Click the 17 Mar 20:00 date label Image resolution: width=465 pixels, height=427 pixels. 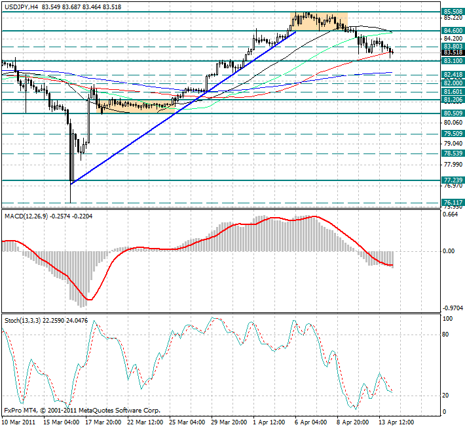(103, 422)
